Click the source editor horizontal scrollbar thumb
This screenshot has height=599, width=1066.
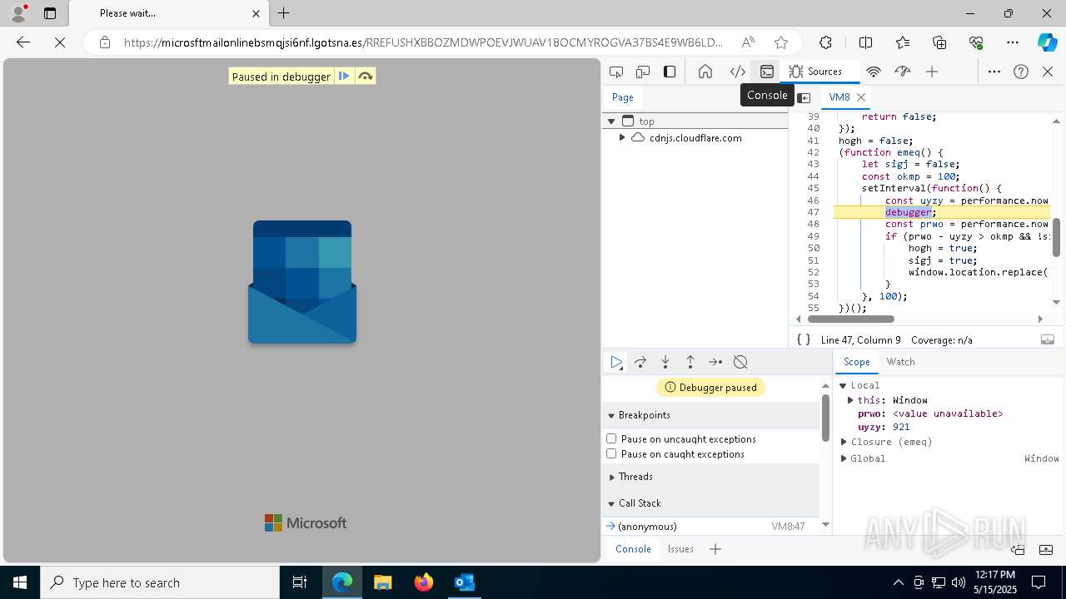point(850,319)
